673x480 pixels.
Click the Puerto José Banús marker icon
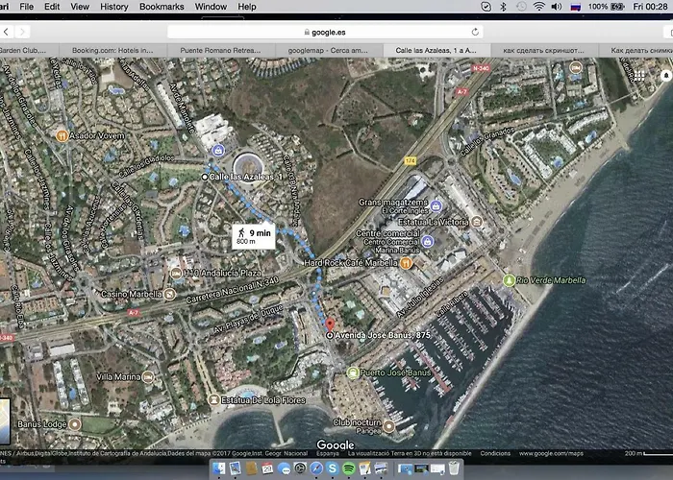[353, 372]
